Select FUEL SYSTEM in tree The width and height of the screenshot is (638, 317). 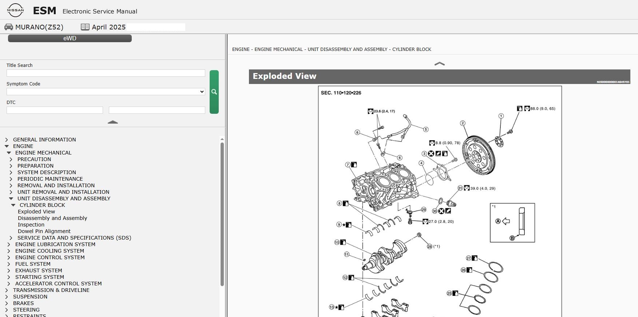(x=33, y=264)
